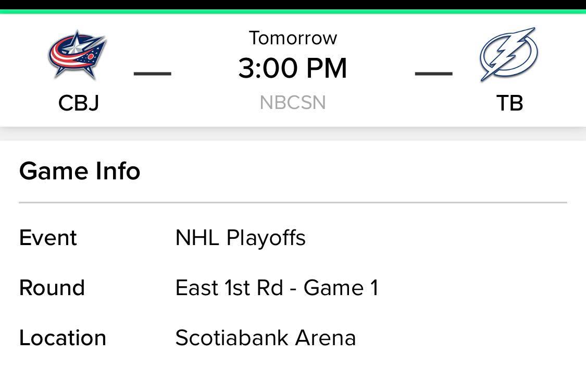Open the Scotiabank Arena location
Viewport: 586px width, 365px height.
[265, 338]
